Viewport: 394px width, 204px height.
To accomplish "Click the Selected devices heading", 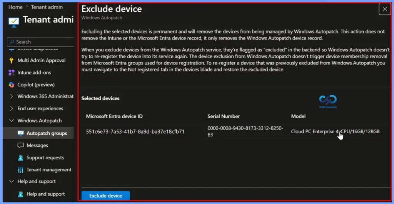I will (x=100, y=99).
